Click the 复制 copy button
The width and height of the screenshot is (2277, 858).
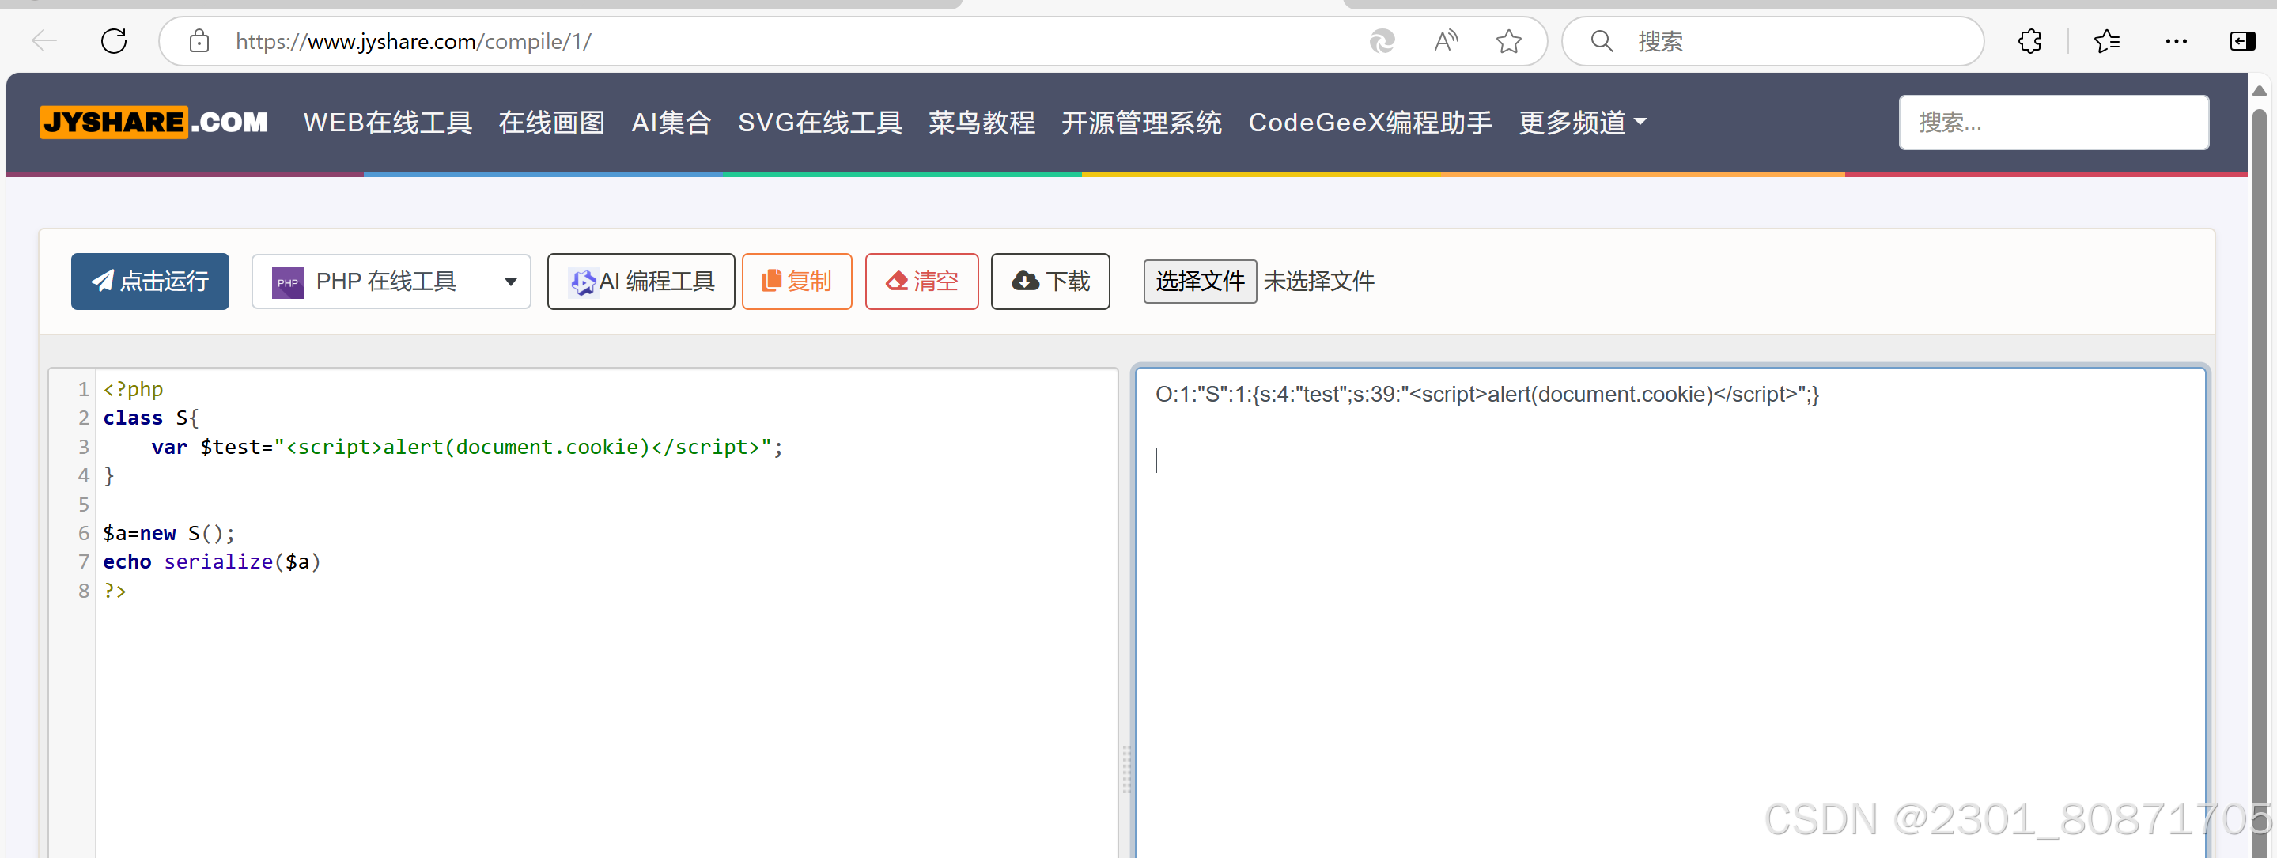796,282
